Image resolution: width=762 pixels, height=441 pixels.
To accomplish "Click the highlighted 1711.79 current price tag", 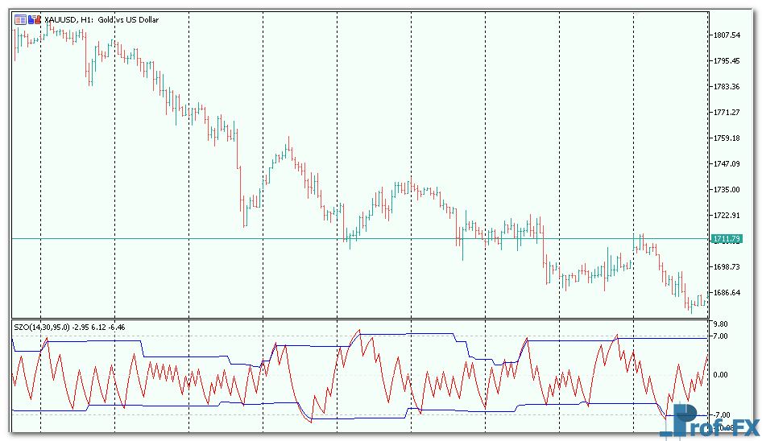I will (725, 239).
